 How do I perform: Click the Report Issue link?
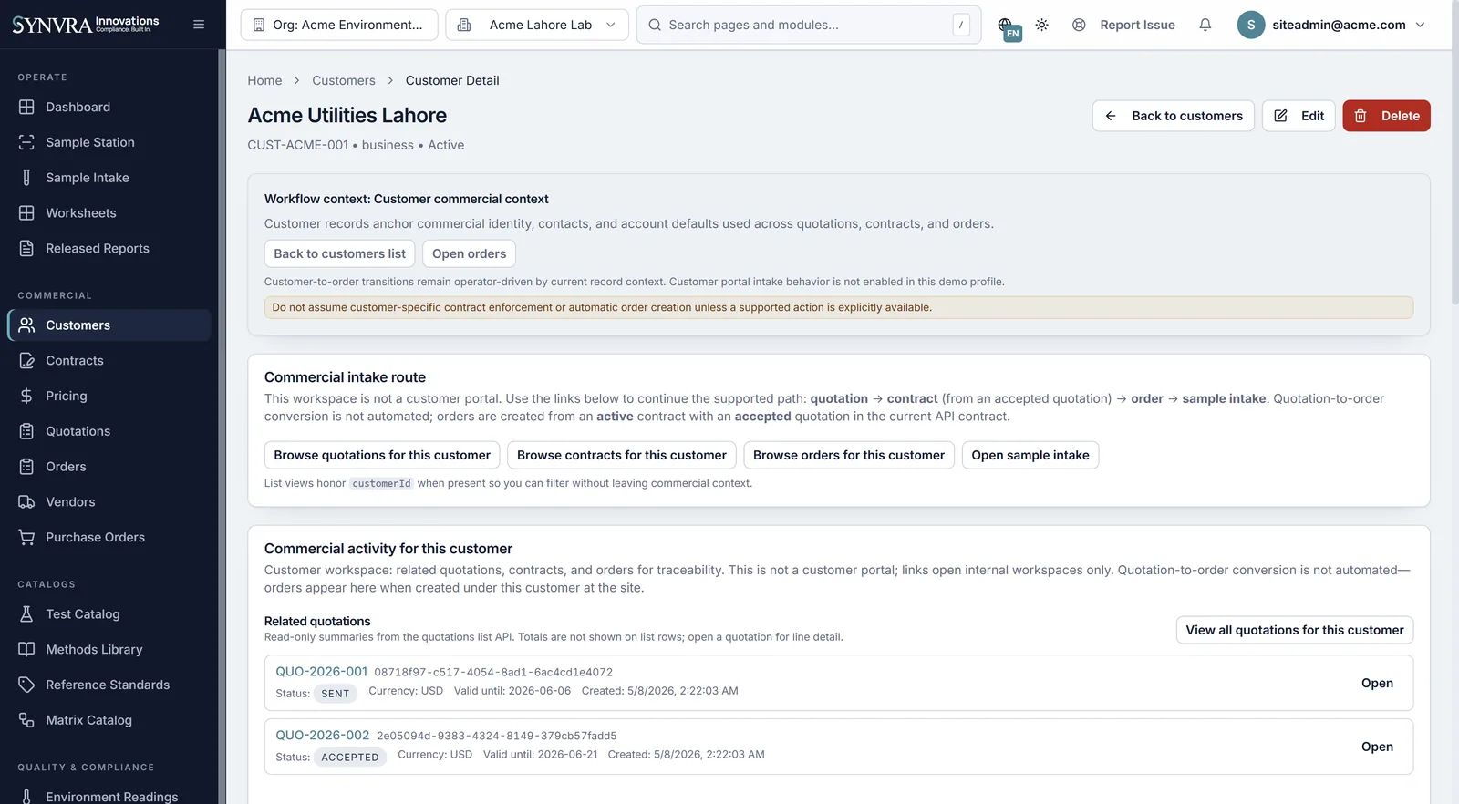point(1123,25)
